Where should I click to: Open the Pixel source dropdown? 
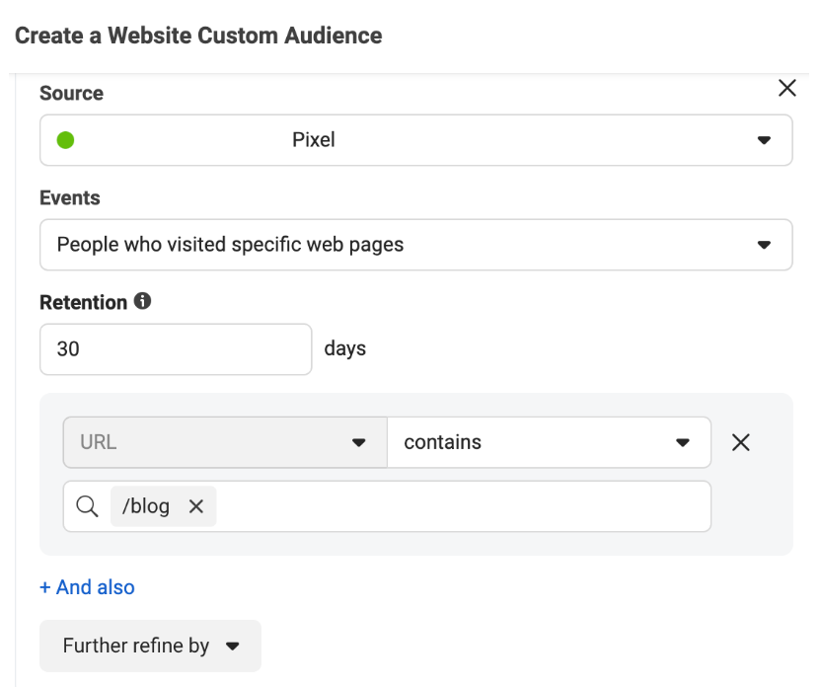click(x=416, y=140)
